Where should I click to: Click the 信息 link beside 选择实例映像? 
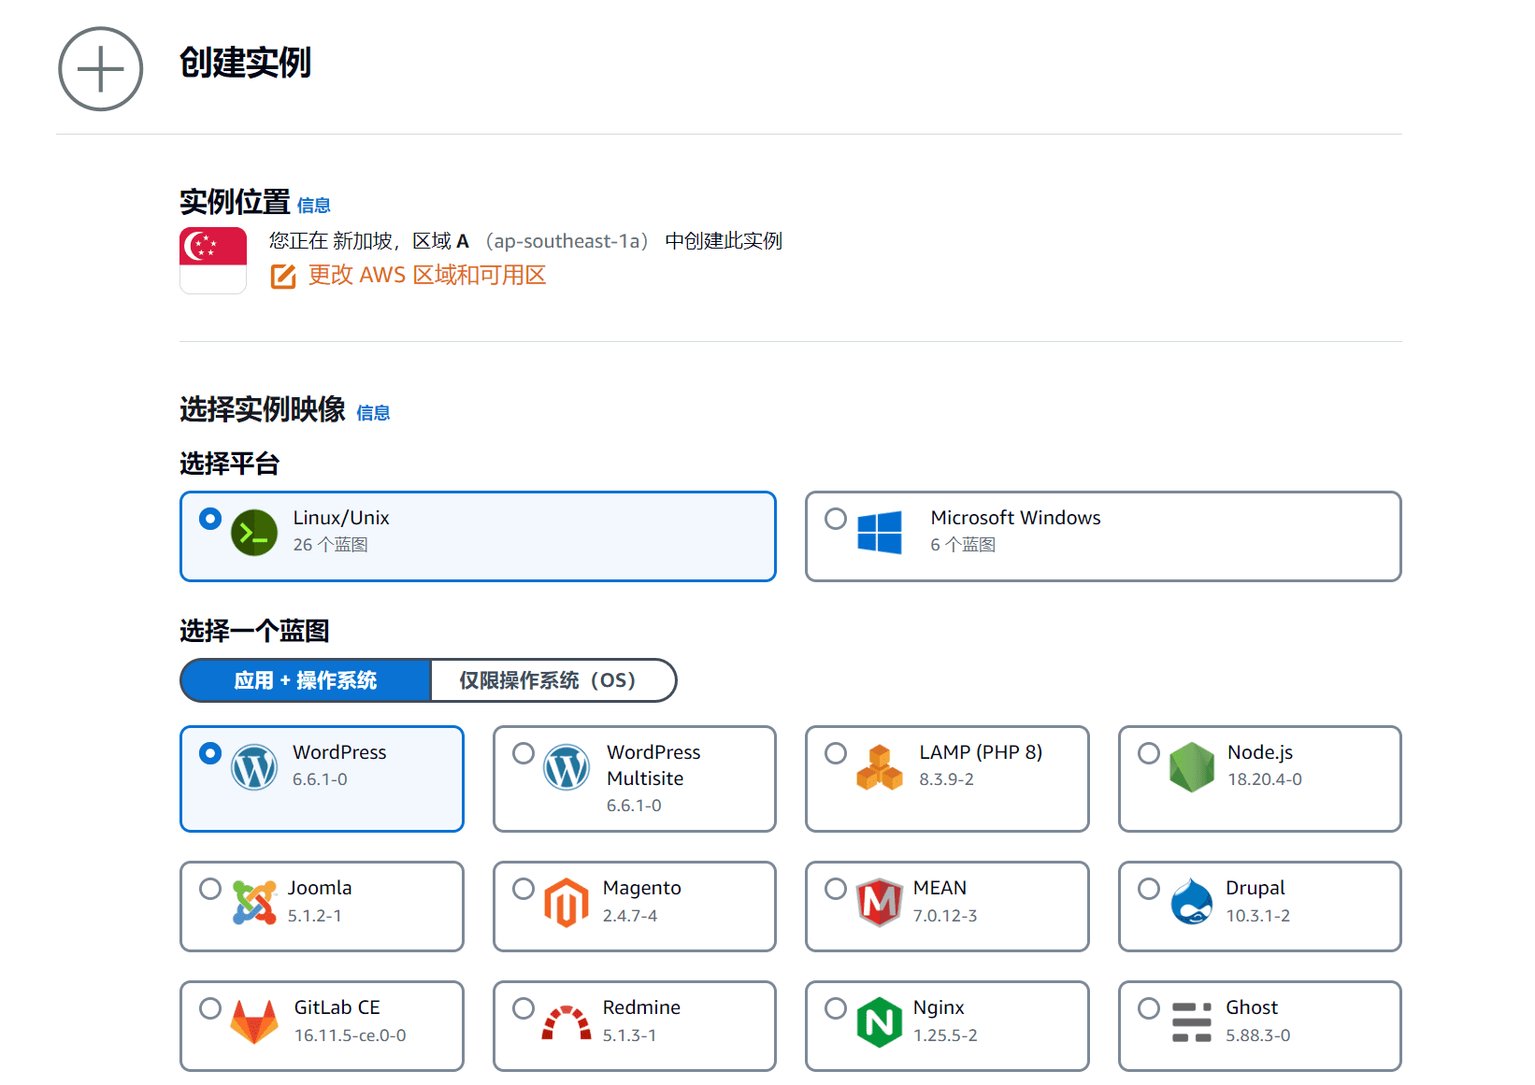point(373,413)
